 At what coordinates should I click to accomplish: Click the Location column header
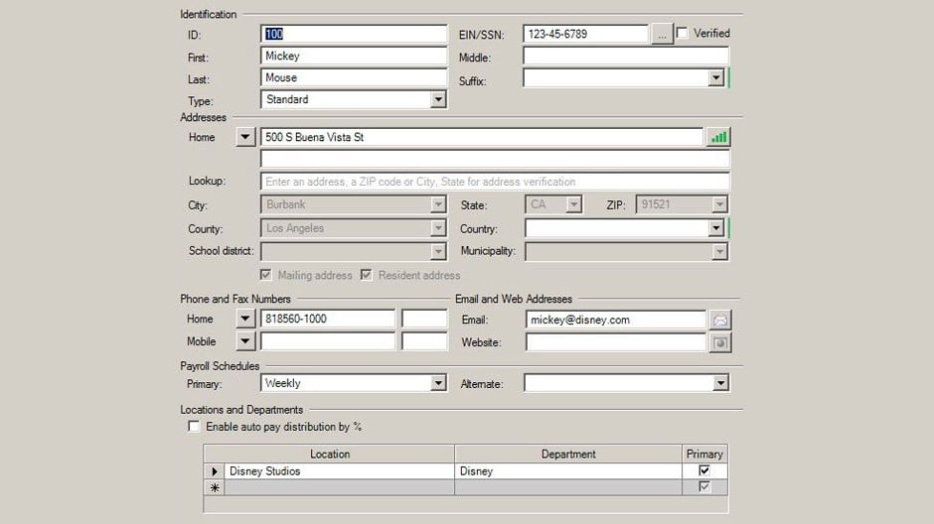(330, 454)
